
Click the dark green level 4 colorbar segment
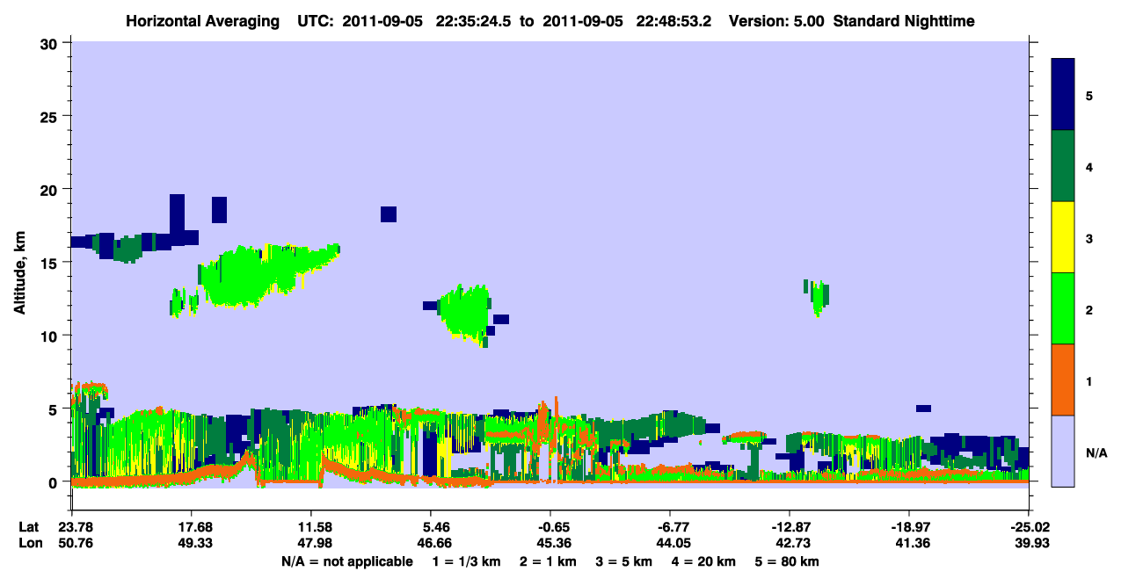tap(1063, 166)
